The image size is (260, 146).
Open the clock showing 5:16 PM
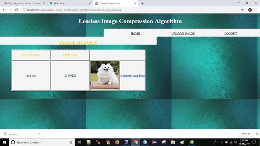244,142
